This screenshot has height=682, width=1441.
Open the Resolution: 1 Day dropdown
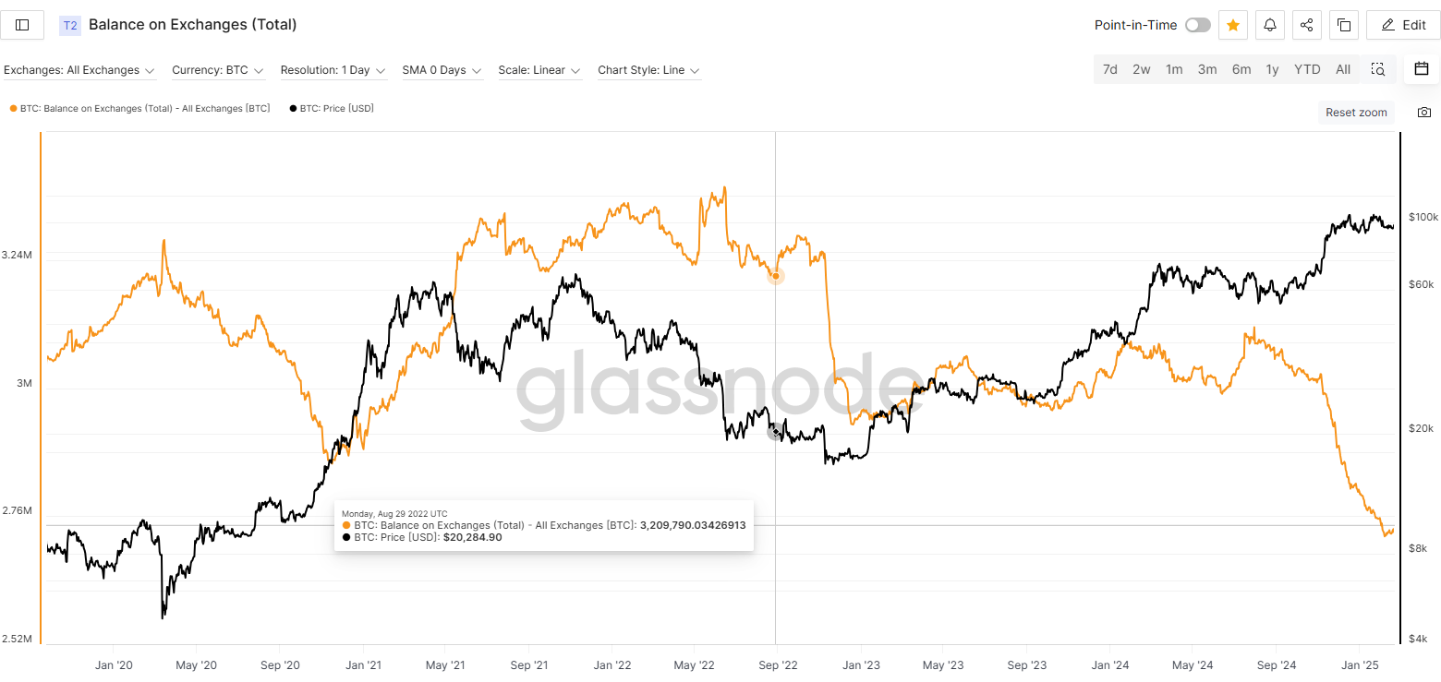pos(333,70)
